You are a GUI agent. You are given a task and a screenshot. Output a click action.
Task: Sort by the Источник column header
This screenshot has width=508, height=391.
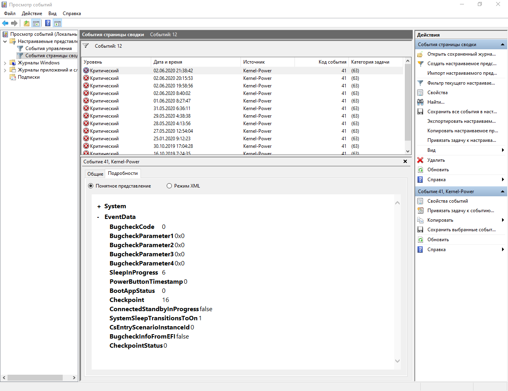[268, 62]
